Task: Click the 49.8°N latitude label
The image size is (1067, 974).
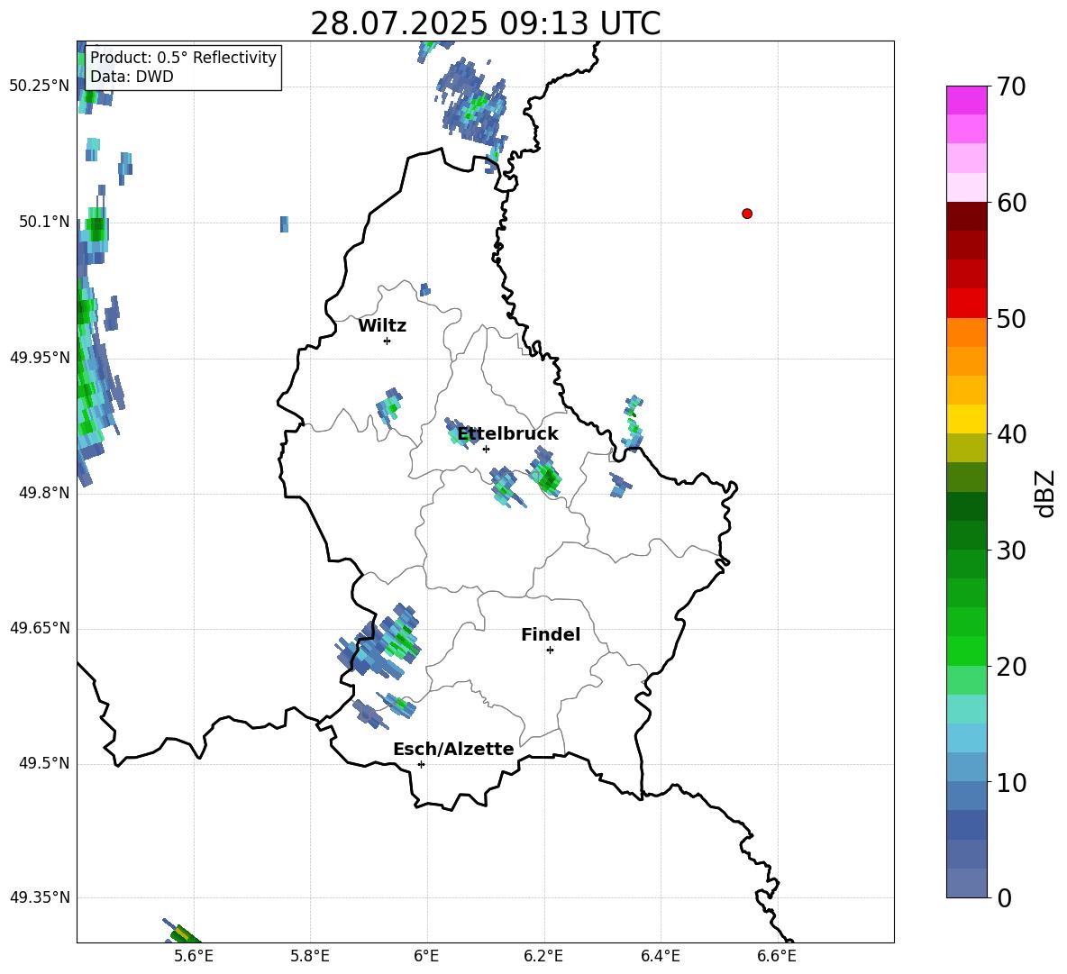Action: pos(44,493)
